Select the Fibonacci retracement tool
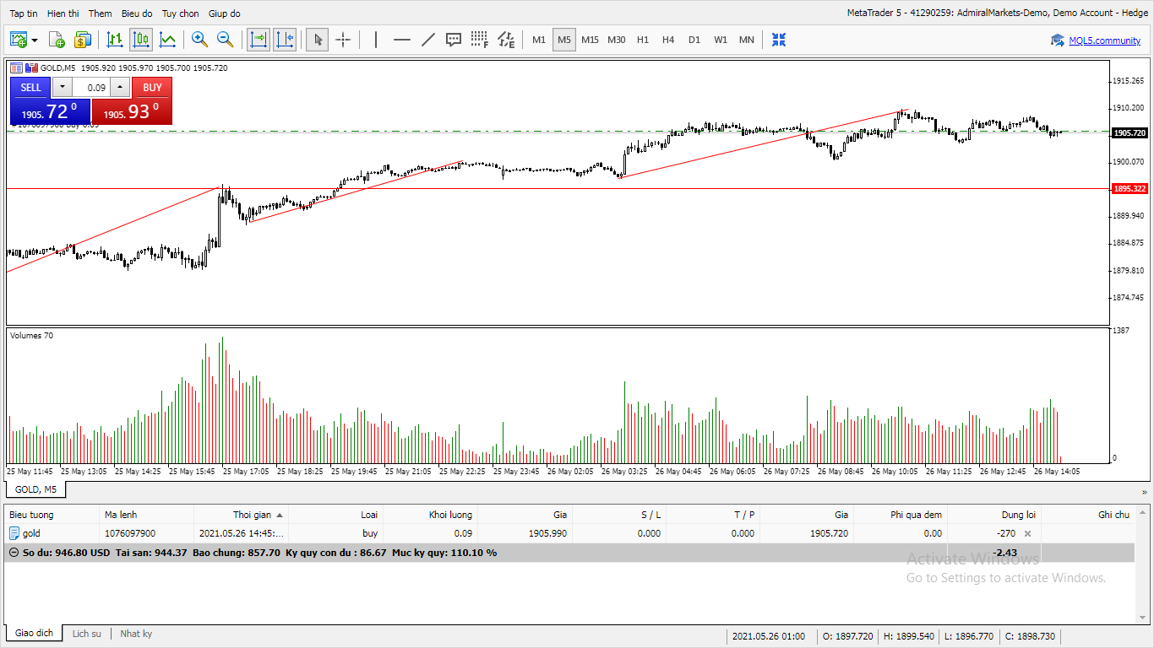Viewport: 1154px width, 648px height. [480, 40]
